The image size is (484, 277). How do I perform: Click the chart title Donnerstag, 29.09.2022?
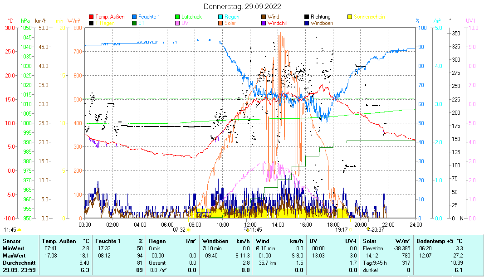(242, 6)
